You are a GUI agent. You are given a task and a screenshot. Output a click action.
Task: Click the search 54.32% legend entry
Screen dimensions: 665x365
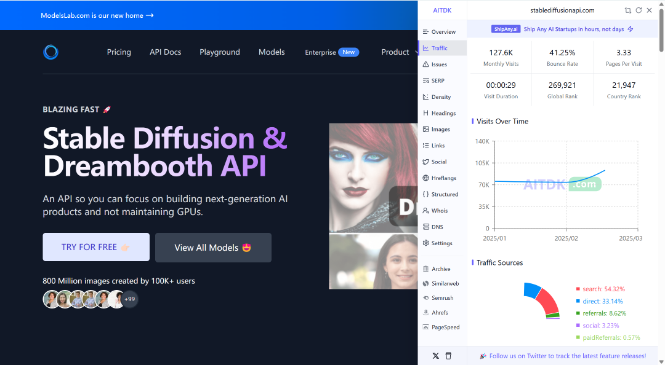coord(600,289)
